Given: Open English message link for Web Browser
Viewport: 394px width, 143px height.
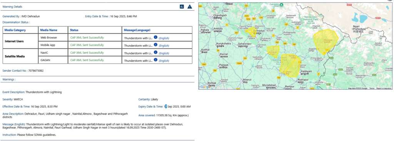Looking at the screenshot, I should (x=164, y=38).
